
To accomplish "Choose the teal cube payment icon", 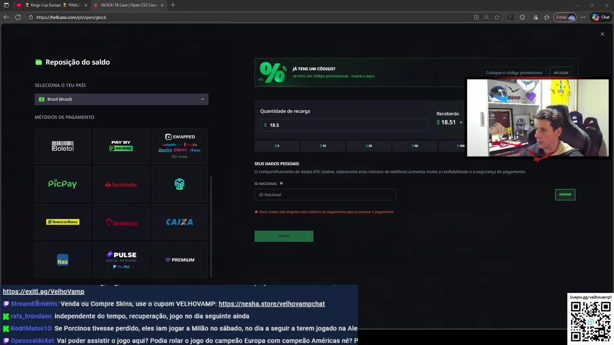I will [179, 184].
